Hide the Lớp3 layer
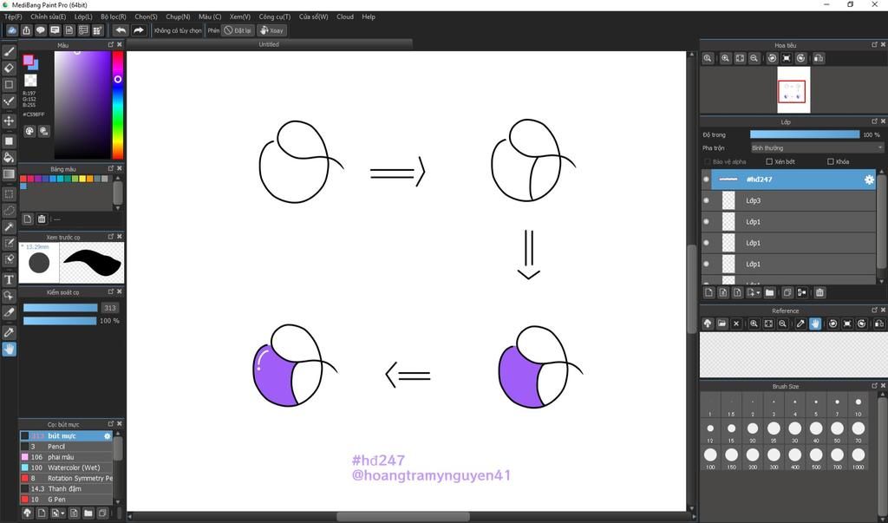The width and height of the screenshot is (888, 523). (706, 200)
